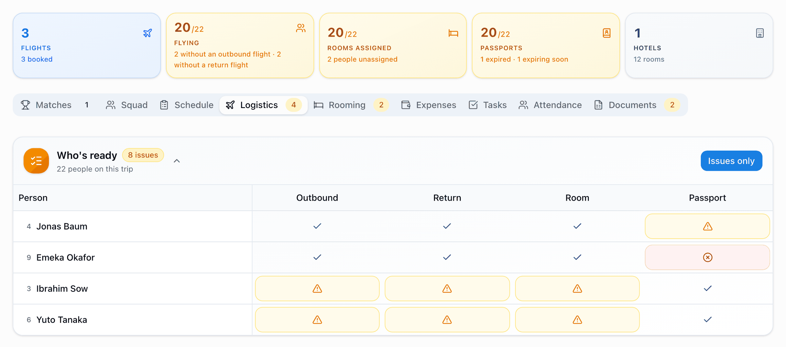The image size is (786, 347).
Task: Click '2 people unassigned' on Rooms card
Action: pos(362,59)
